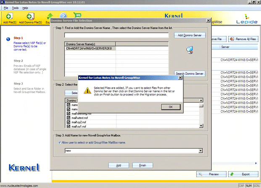Click the NUM indicator in status bar
Image resolution: width=261 pixels, height=188 pixels.
[x=249, y=185]
